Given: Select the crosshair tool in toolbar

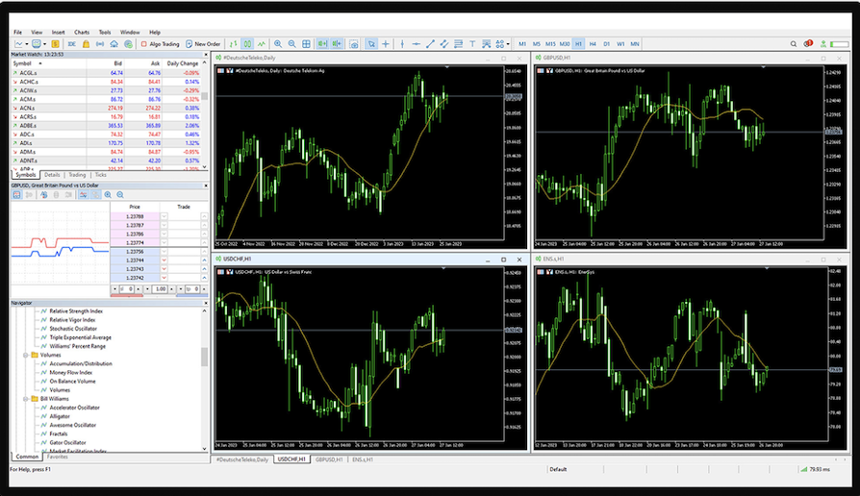Looking at the screenshot, I should (386, 43).
